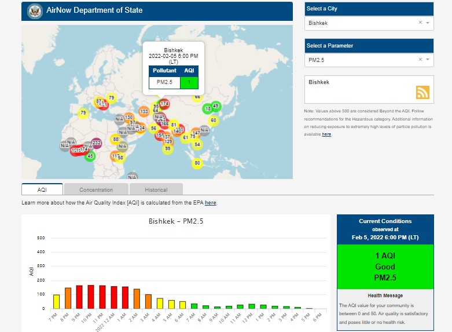Clear the selected city Bishkek

(x=420, y=23)
